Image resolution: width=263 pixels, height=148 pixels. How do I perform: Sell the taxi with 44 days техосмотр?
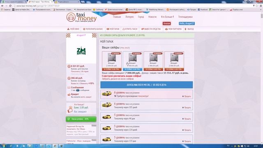pyautogui.click(x=187, y=119)
